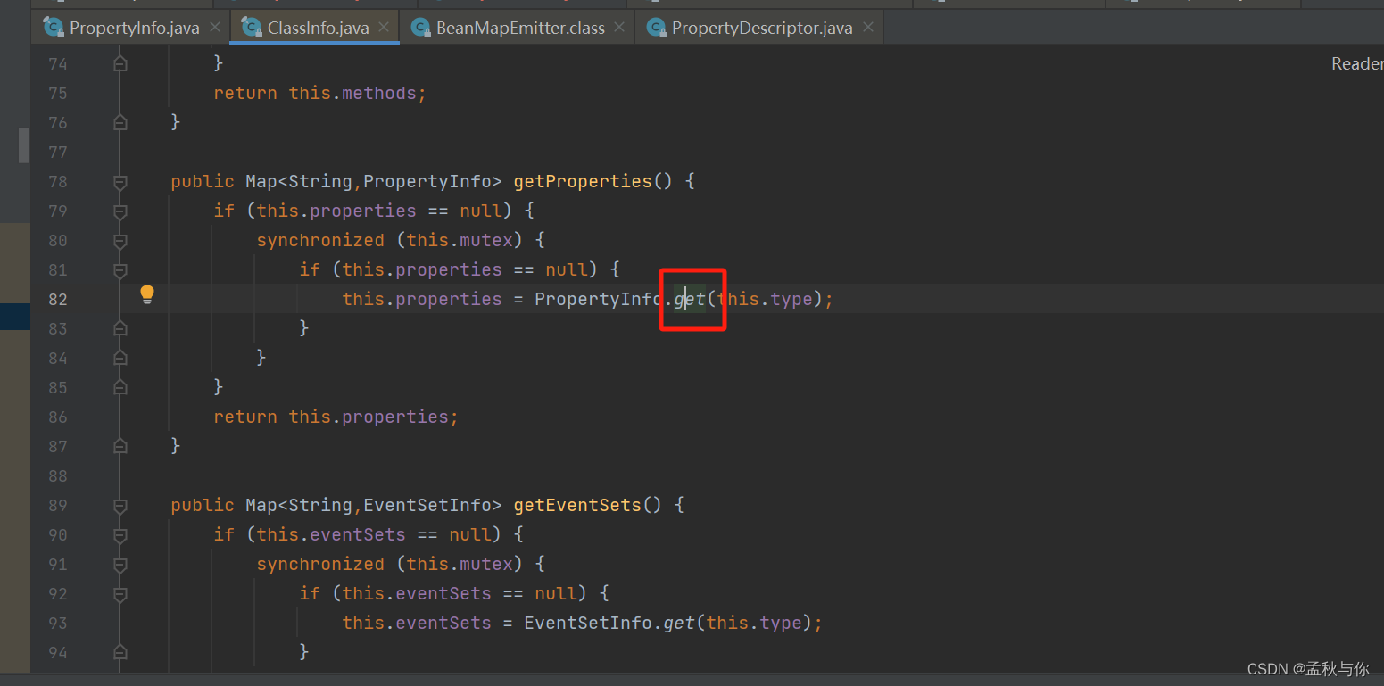The height and width of the screenshot is (686, 1384).
Task: Click the intention lightbulb on line 82
Action: pyautogui.click(x=147, y=294)
